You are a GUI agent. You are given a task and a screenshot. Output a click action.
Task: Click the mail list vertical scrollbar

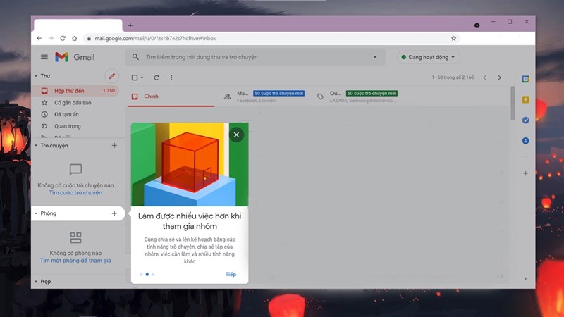tap(513, 104)
